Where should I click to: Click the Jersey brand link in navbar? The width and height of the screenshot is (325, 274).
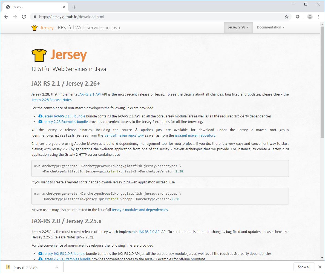47,28
